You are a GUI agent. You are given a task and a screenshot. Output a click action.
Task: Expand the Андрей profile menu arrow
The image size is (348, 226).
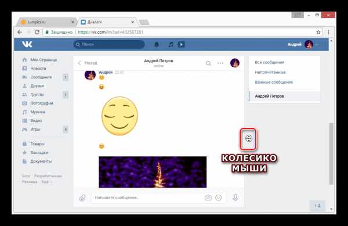pyautogui.click(x=317, y=45)
